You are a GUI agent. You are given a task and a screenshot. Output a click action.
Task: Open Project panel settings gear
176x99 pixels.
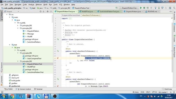tap(48, 12)
